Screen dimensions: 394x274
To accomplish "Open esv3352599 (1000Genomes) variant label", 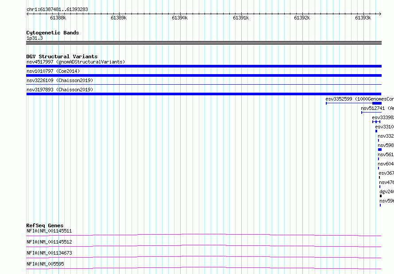I will tap(359, 99).
